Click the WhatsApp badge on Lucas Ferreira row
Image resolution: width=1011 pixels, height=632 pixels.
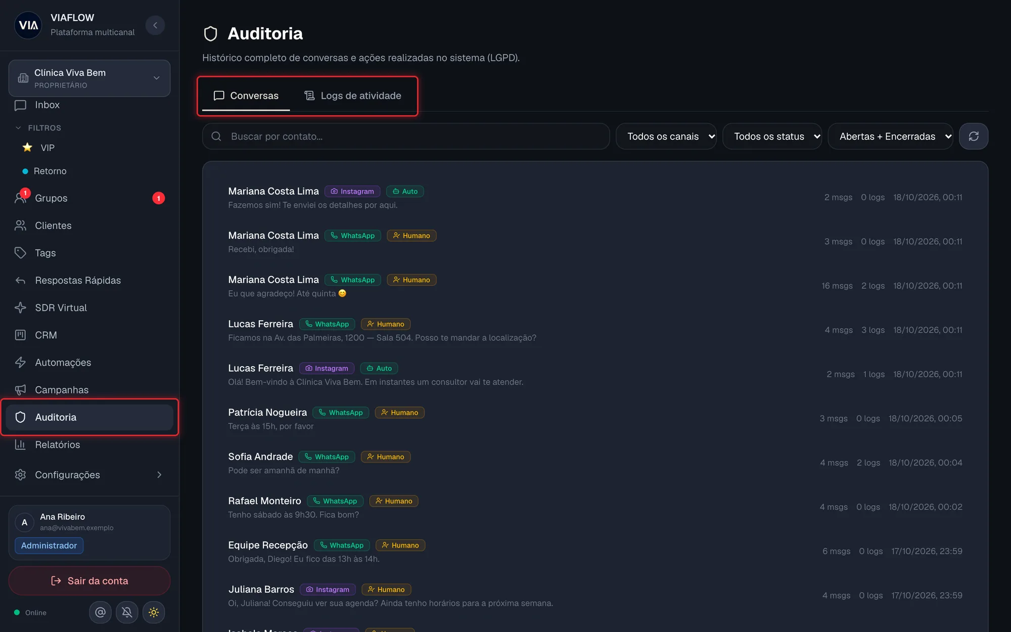327,324
